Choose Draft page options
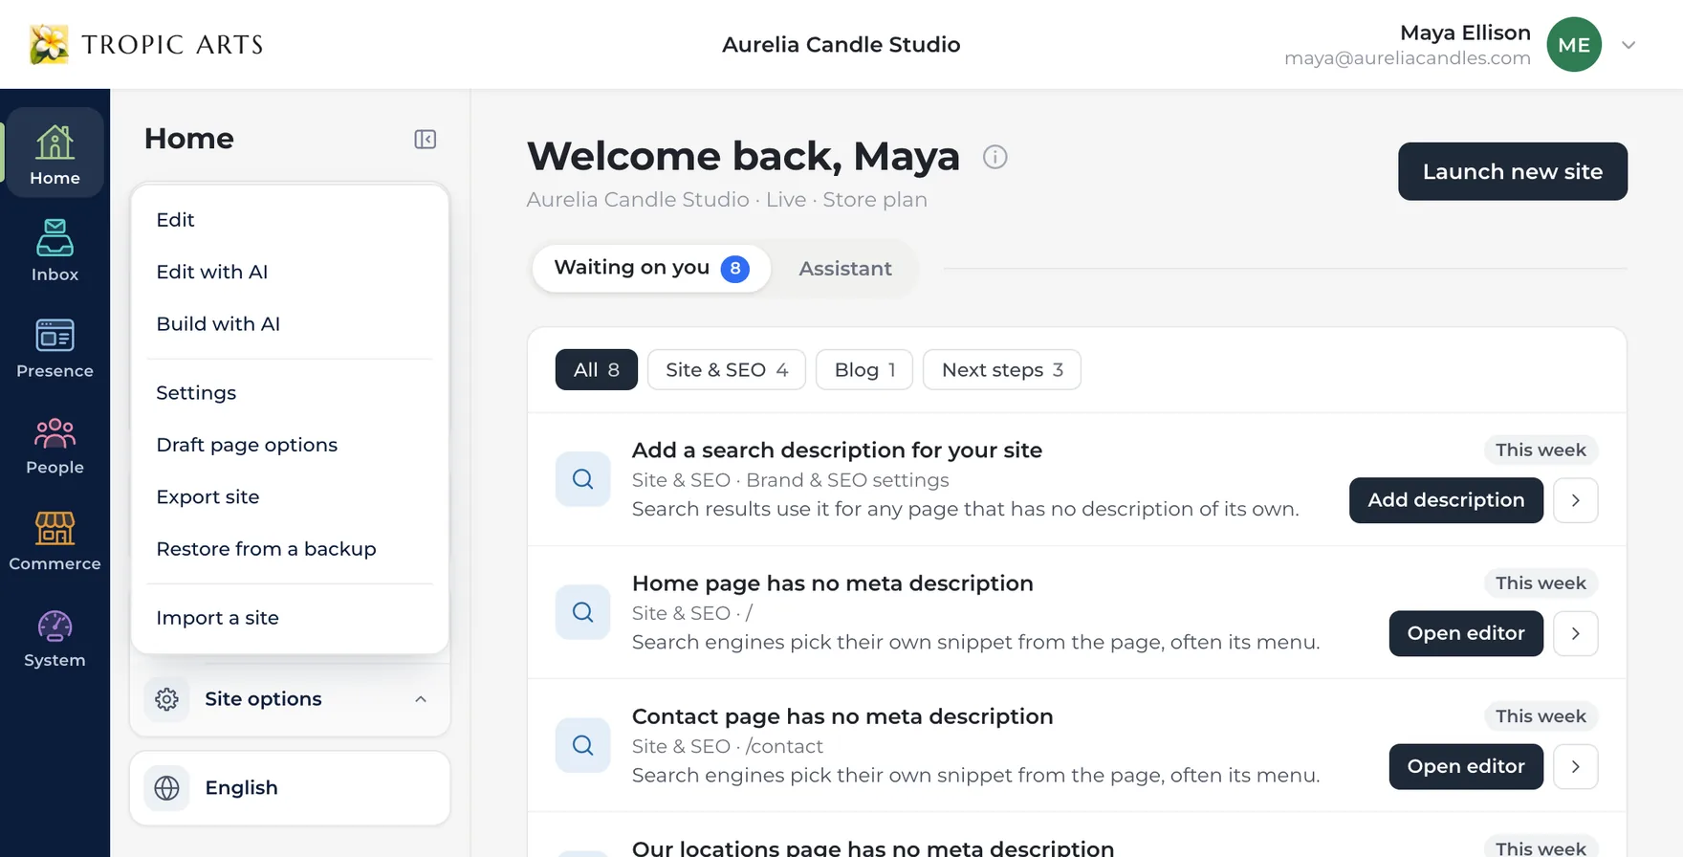 click(x=290, y=445)
